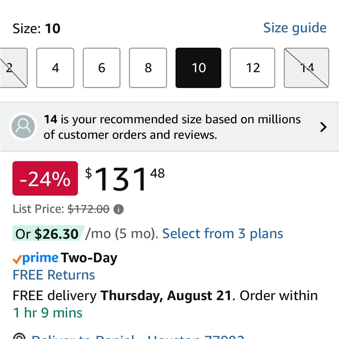
Task: Open the list price info icon
Action: (x=118, y=209)
